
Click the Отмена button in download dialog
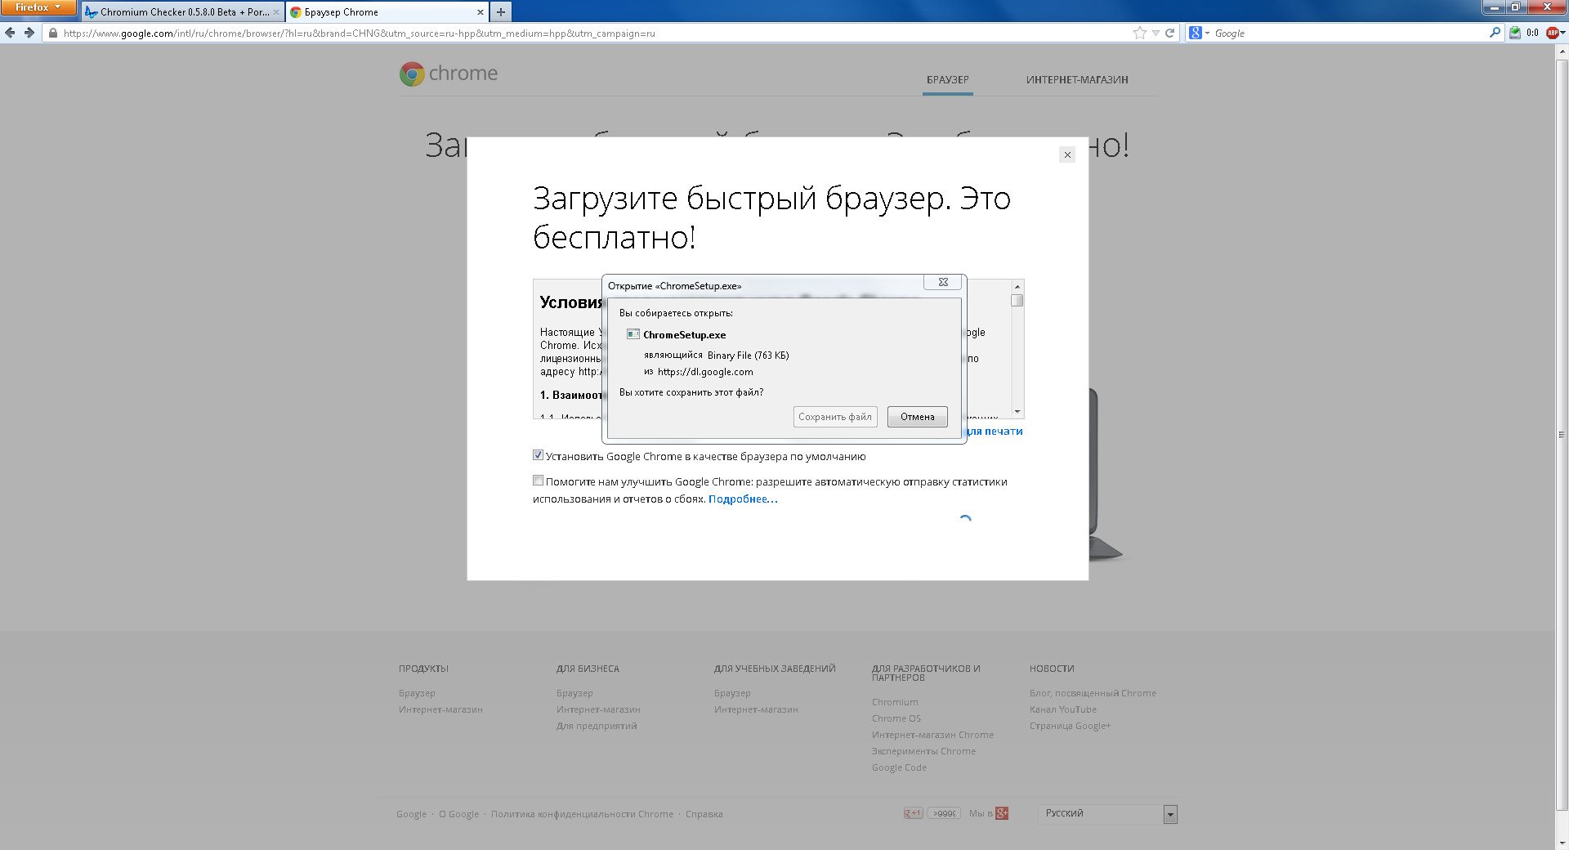[x=917, y=417]
